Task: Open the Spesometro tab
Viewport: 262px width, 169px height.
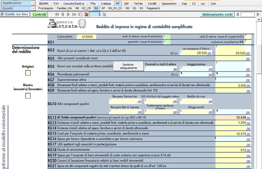Action: [x=169, y=4]
